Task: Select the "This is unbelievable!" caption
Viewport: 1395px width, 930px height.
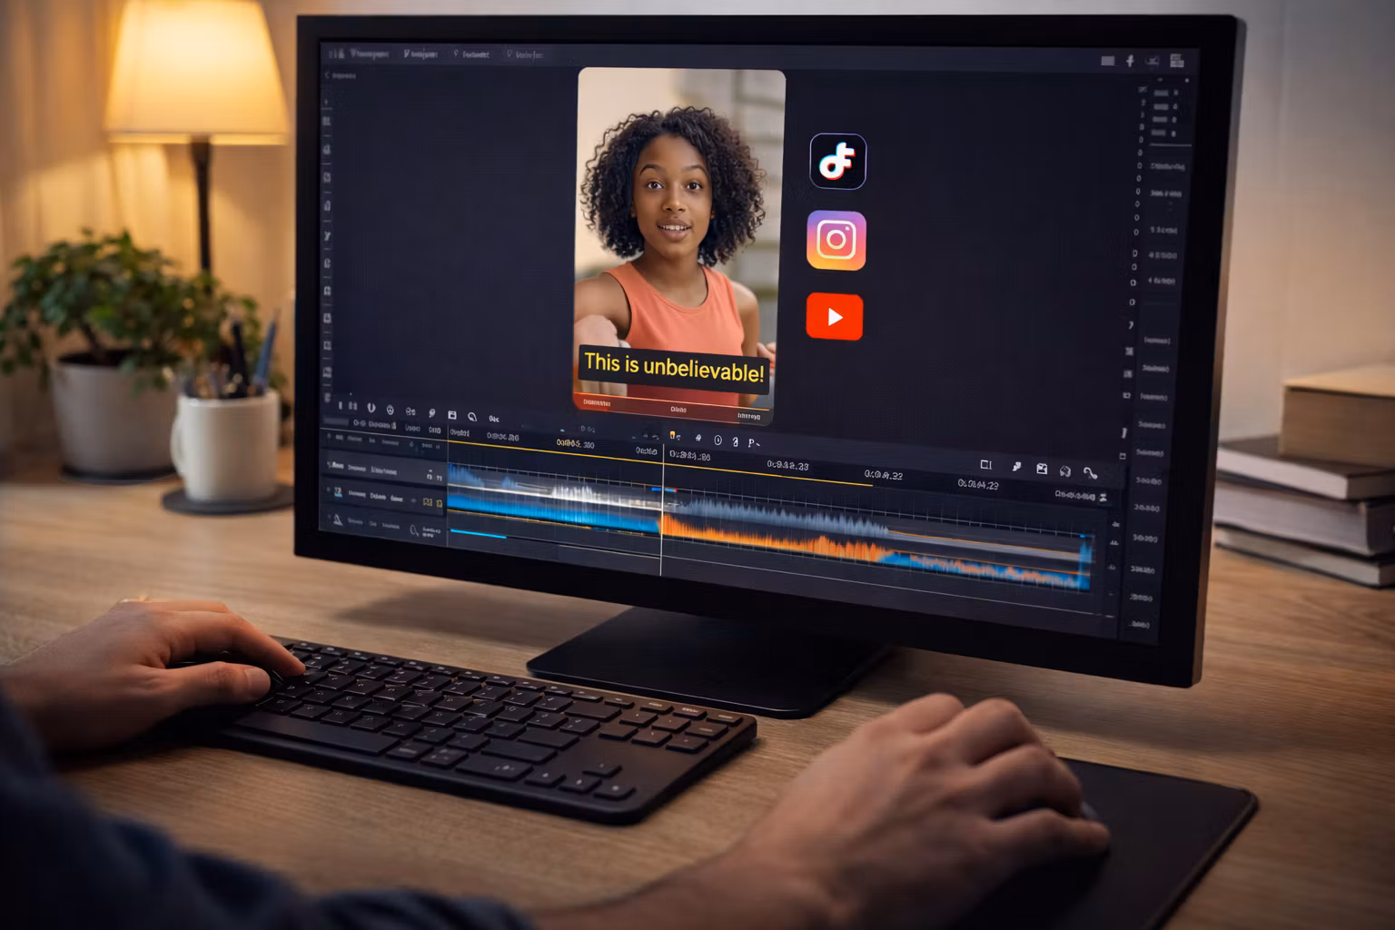Action: [x=674, y=368]
